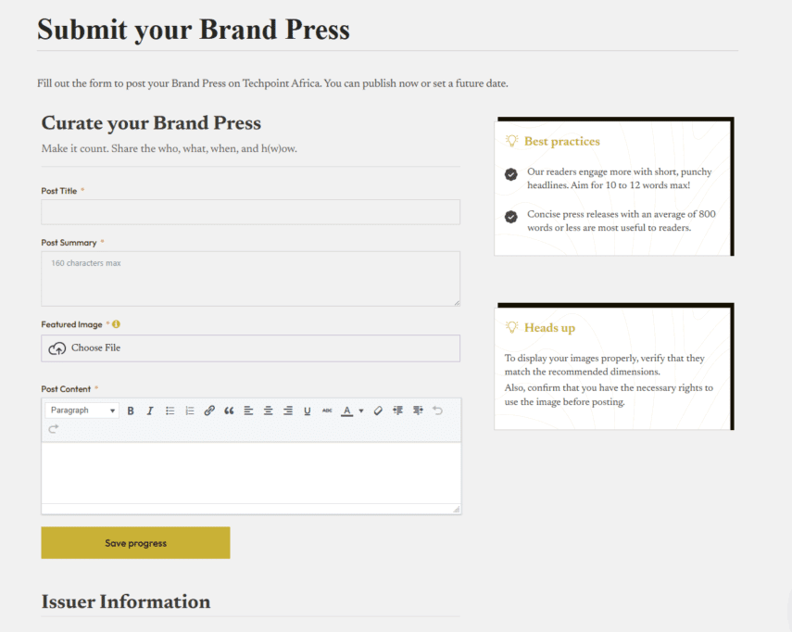Apply bold formatting in Post Content editor
Viewport: 792px width, 632px height.
coord(131,411)
